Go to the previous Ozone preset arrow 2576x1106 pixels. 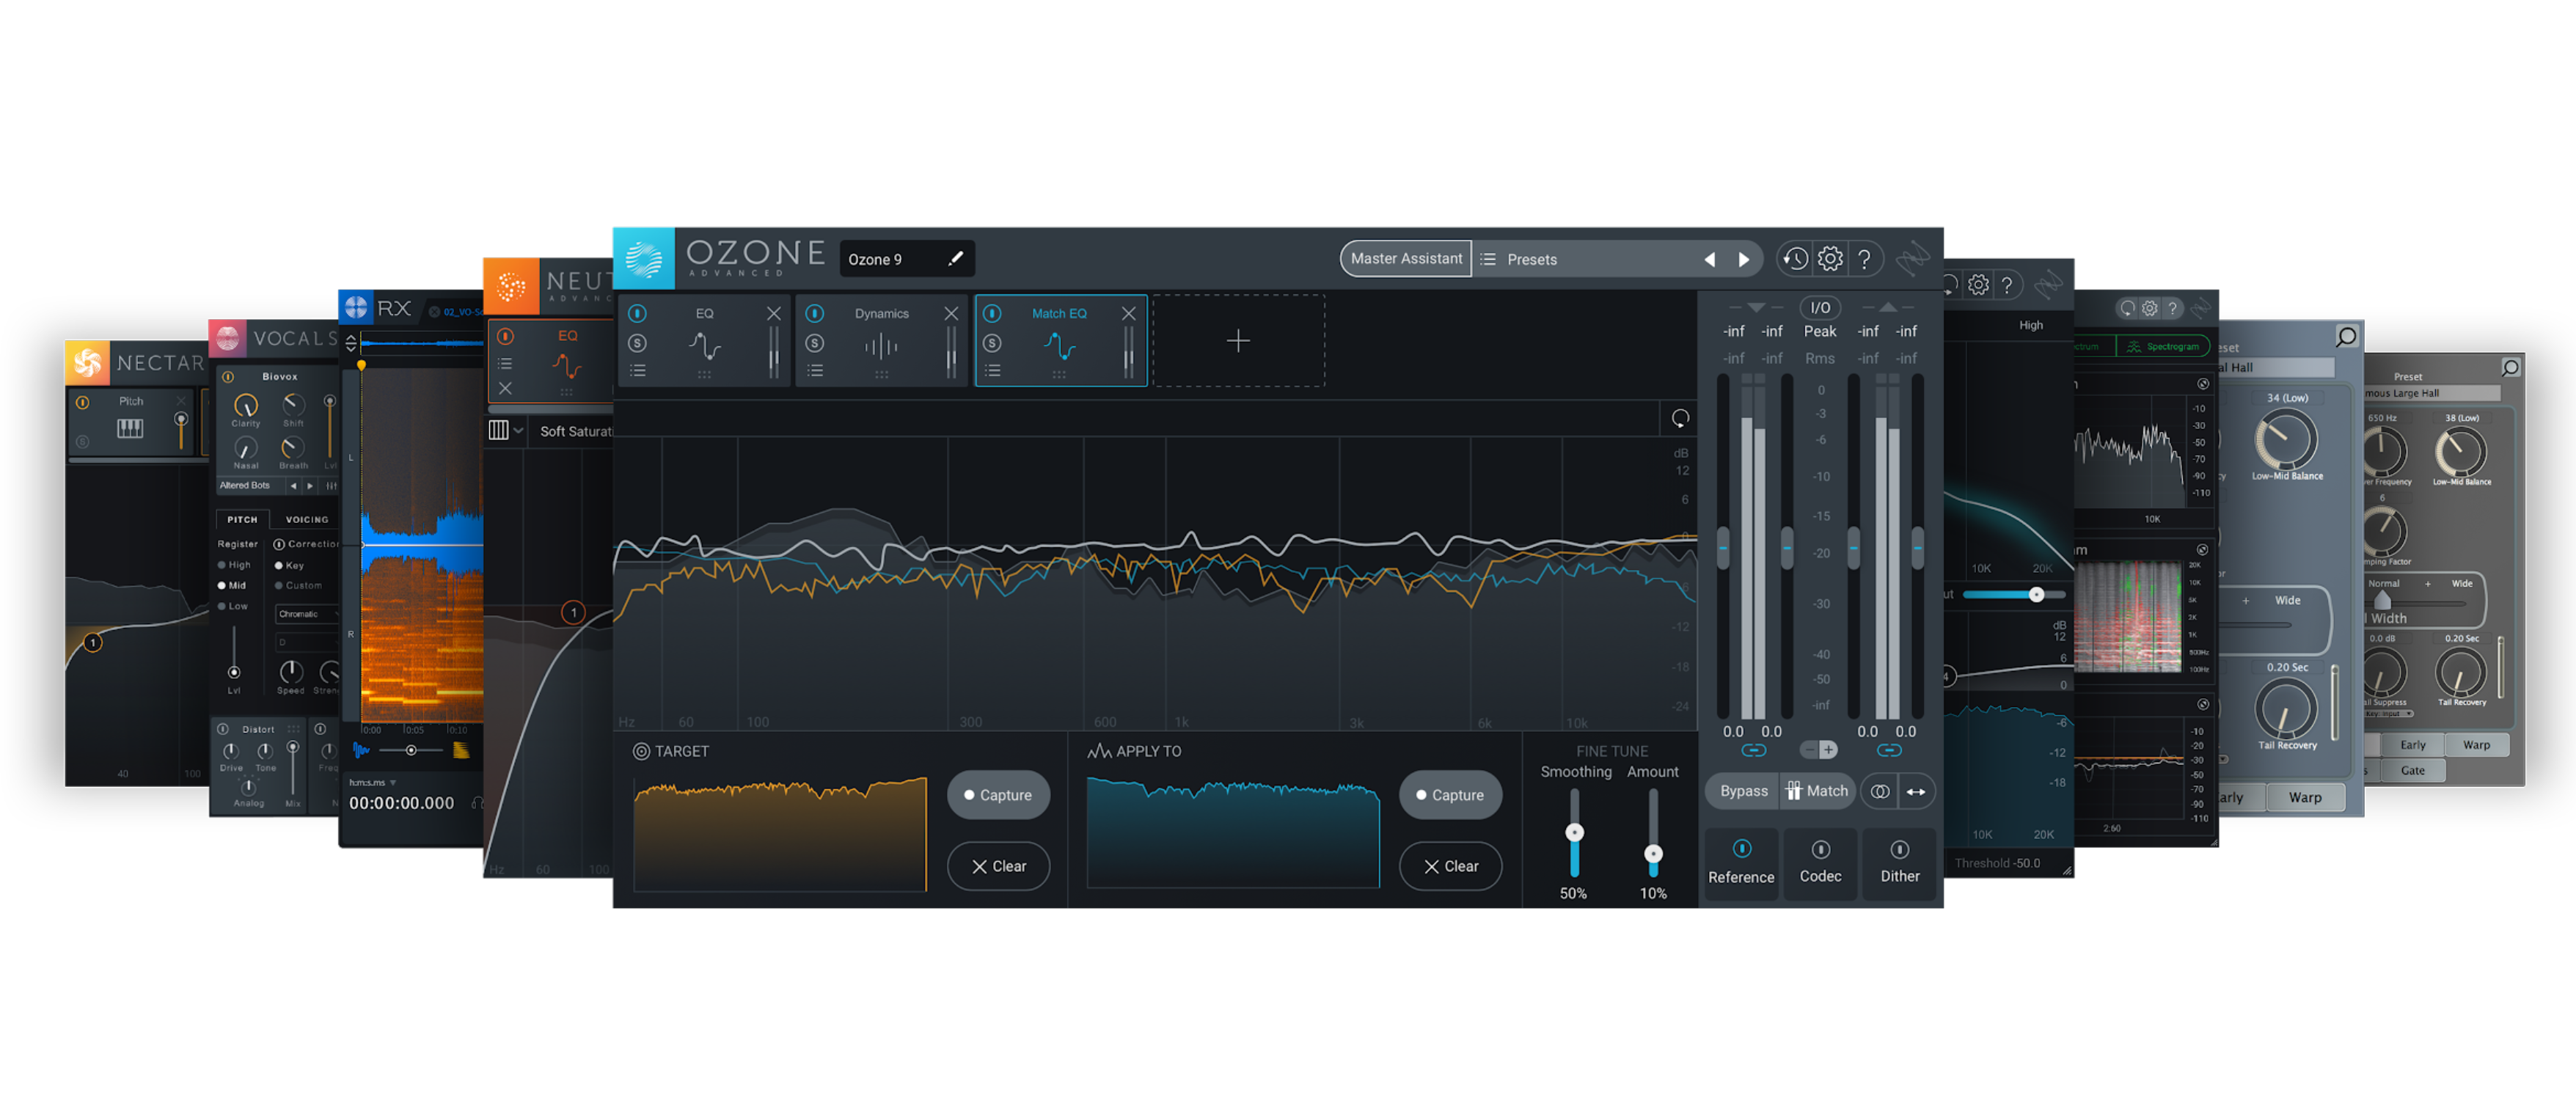point(1710,259)
